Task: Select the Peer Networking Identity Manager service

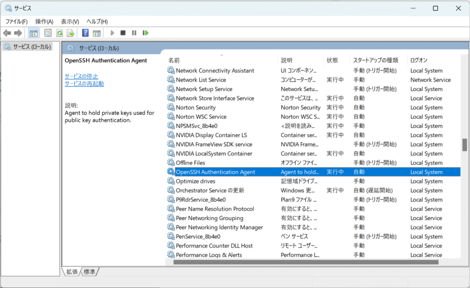Action: tap(219, 227)
